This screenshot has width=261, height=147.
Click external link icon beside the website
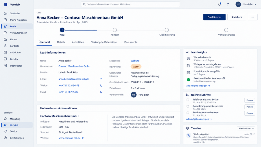tap(83, 138)
